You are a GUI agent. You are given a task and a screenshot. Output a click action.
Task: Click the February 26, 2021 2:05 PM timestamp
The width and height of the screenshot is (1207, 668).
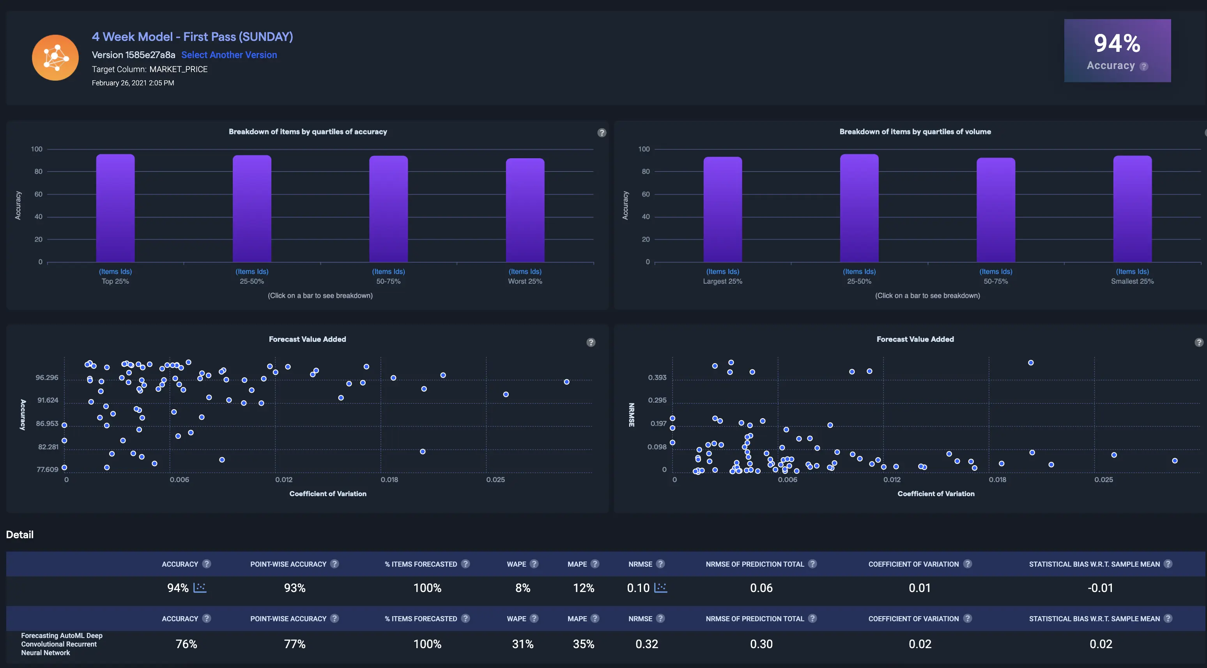point(133,83)
